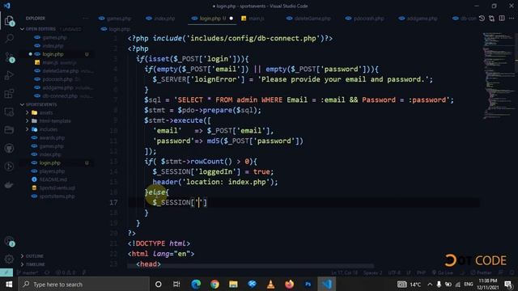
Task: Switch to the index.php editor tab
Action: click(x=160, y=19)
